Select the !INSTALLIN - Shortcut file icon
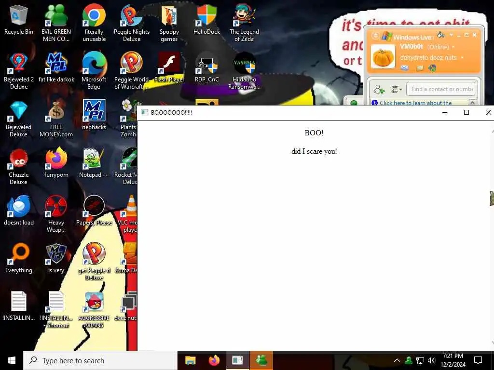 [x=56, y=310]
